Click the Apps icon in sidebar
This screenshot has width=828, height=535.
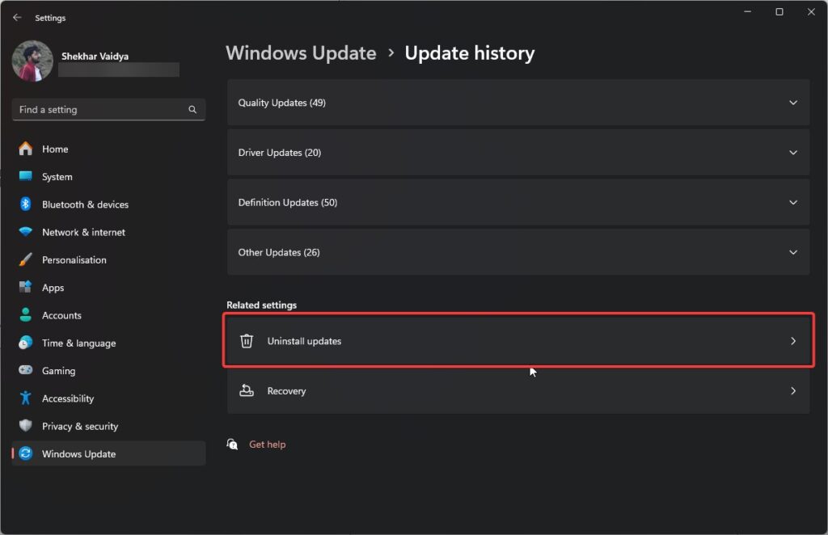(x=25, y=287)
